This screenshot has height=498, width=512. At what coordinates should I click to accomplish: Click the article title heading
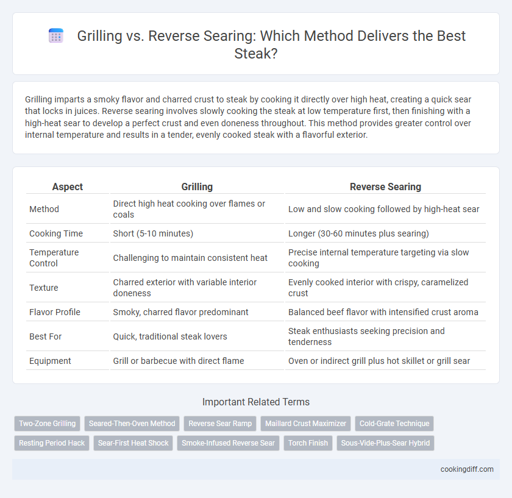[271, 44]
